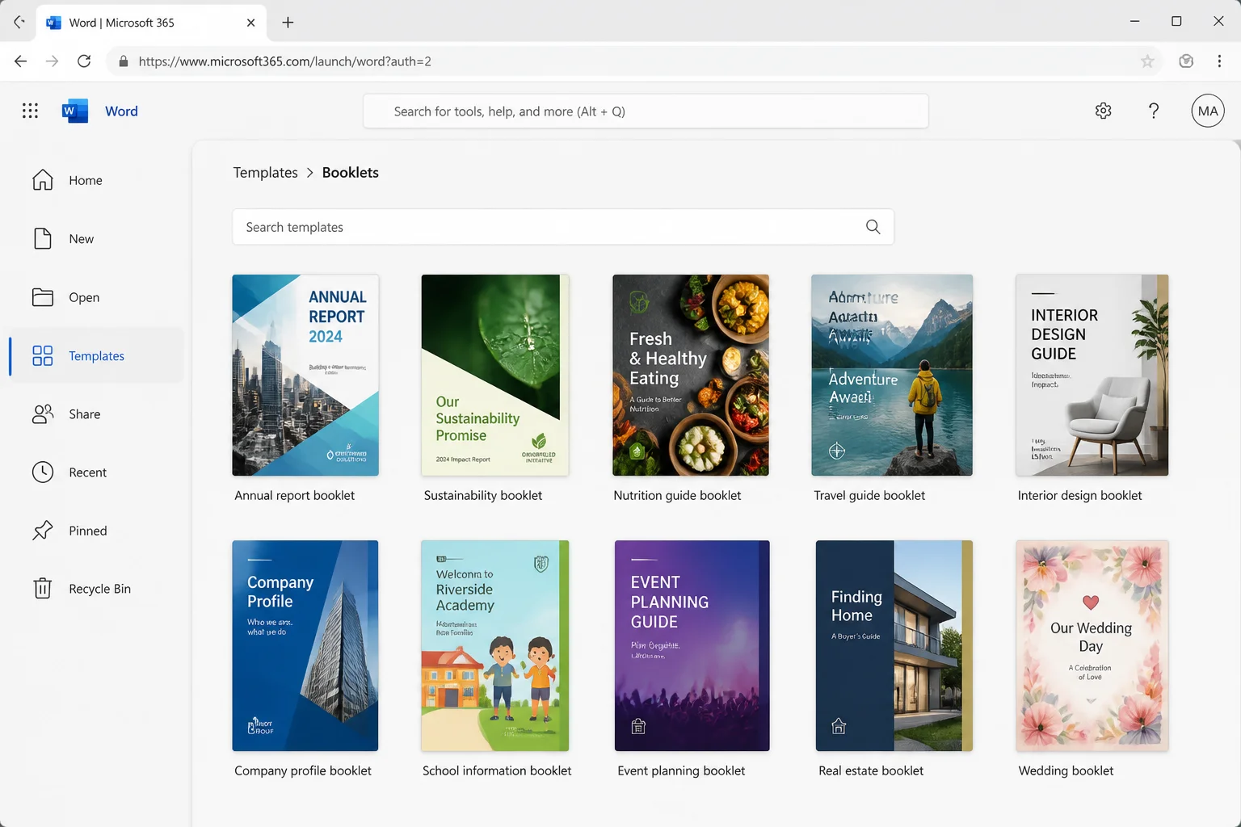Click the Recycle Bin trash icon

click(43, 588)
